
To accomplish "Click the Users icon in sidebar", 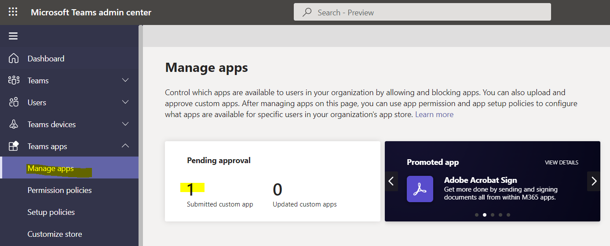I will 14,102.
